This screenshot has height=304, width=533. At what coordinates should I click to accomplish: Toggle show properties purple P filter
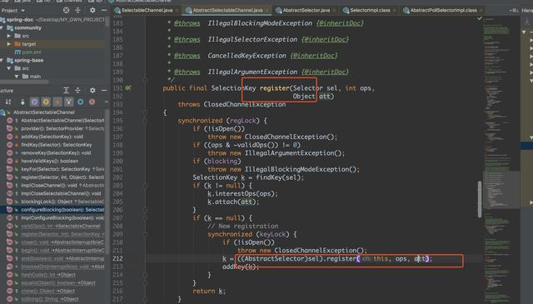click(34, 102)
